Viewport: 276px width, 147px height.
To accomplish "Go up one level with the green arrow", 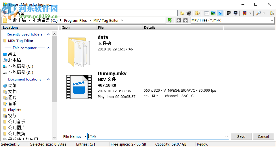I will (x=170, y=20).
